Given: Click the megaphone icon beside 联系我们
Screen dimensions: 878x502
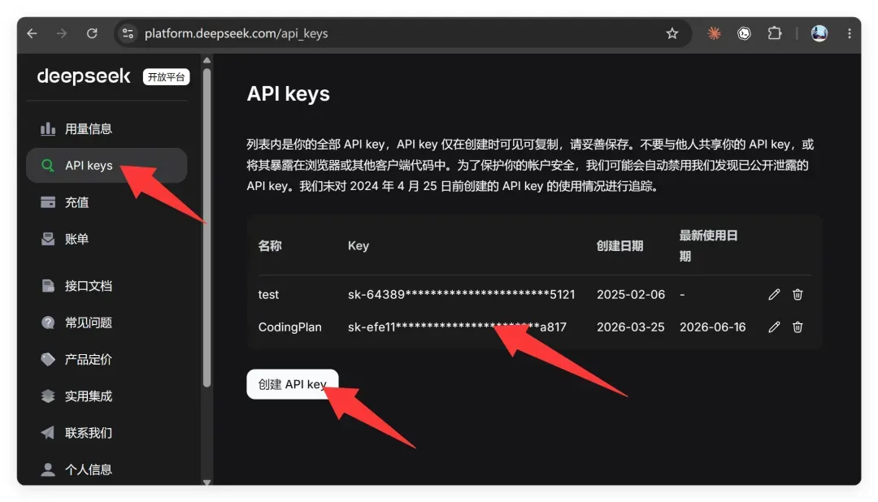Looking at the screenshot, I should (x=48, y=433).
